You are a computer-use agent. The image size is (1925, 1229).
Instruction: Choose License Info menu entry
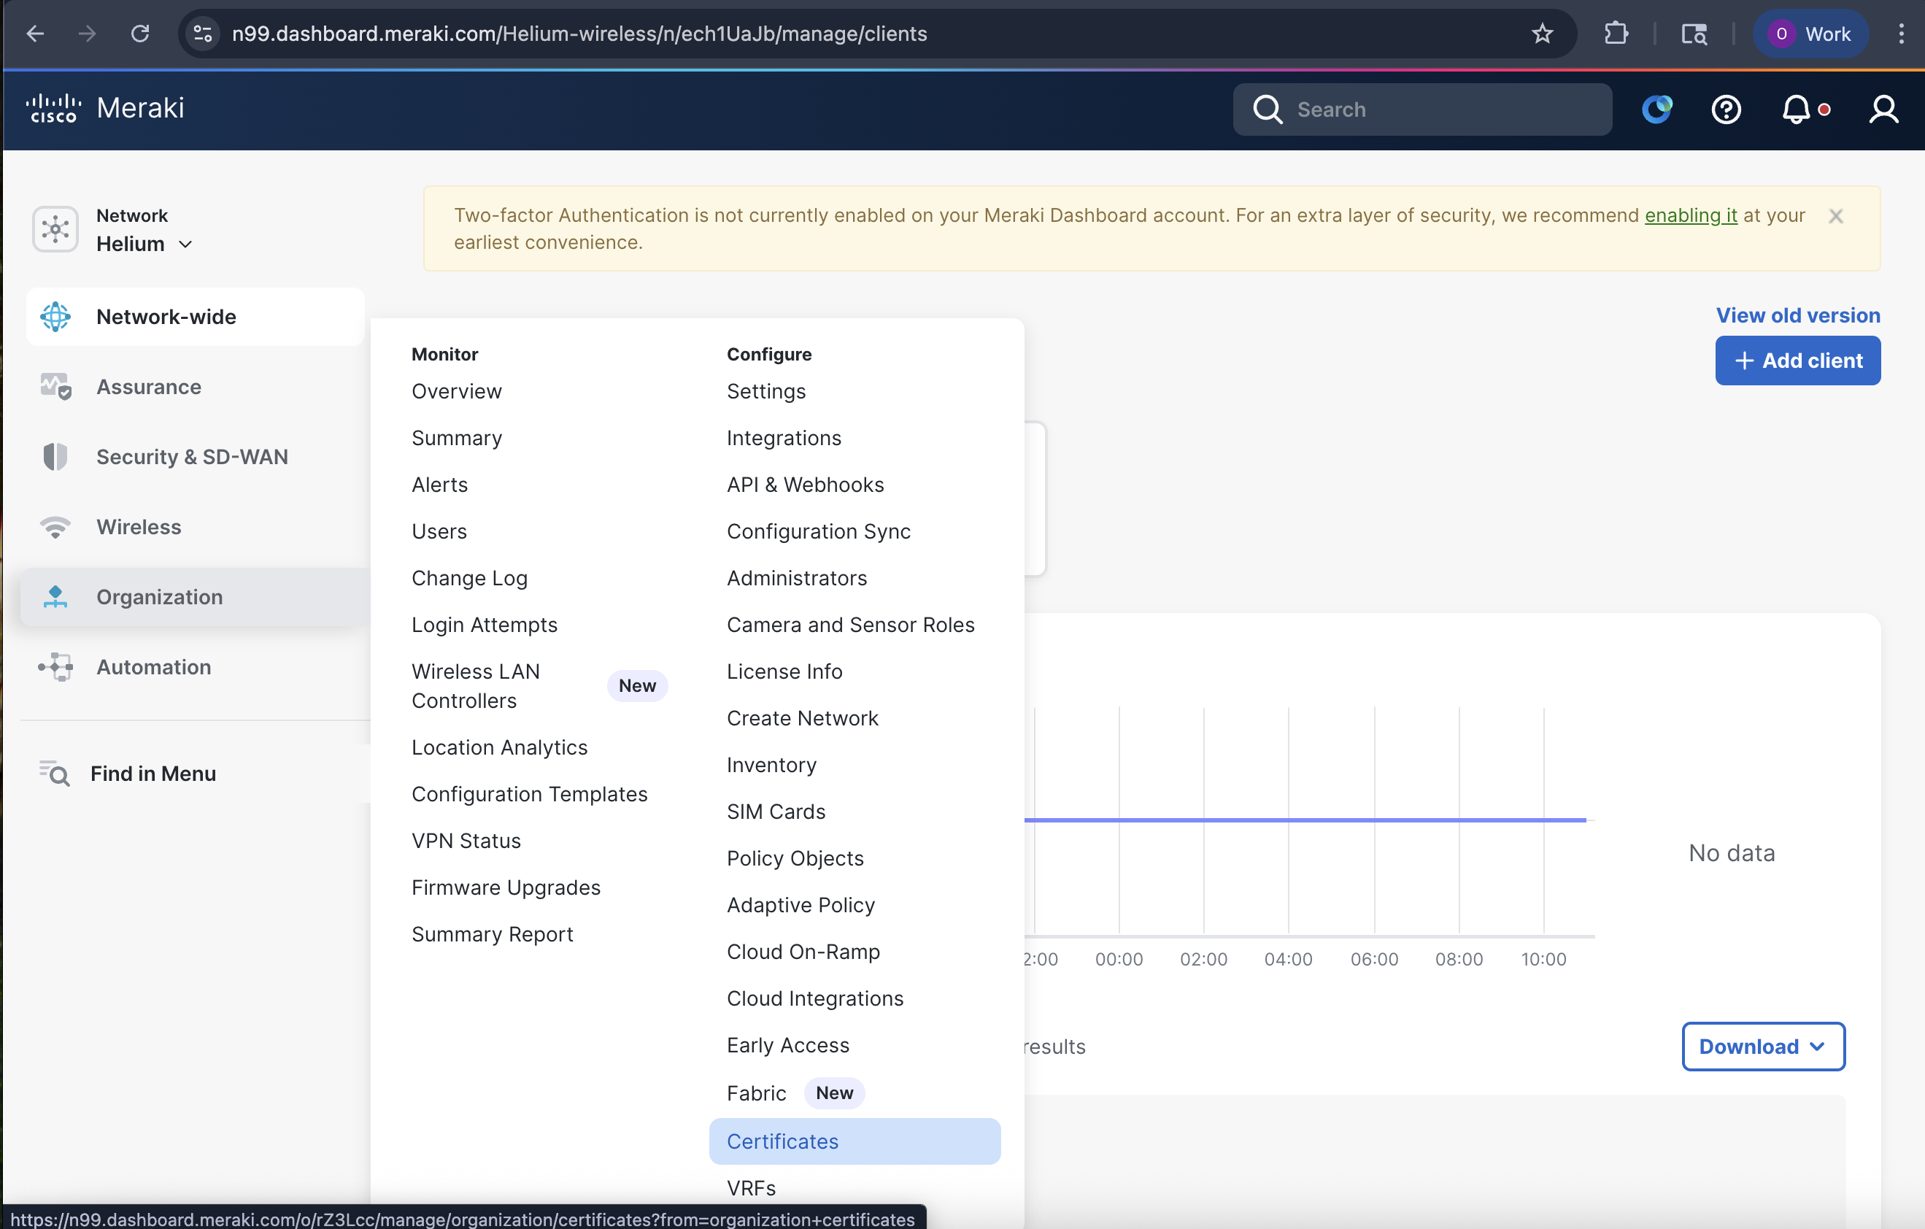784,671
